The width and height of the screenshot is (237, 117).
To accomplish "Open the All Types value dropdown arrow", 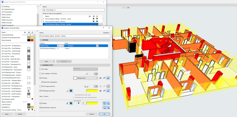I will (97, 46).
